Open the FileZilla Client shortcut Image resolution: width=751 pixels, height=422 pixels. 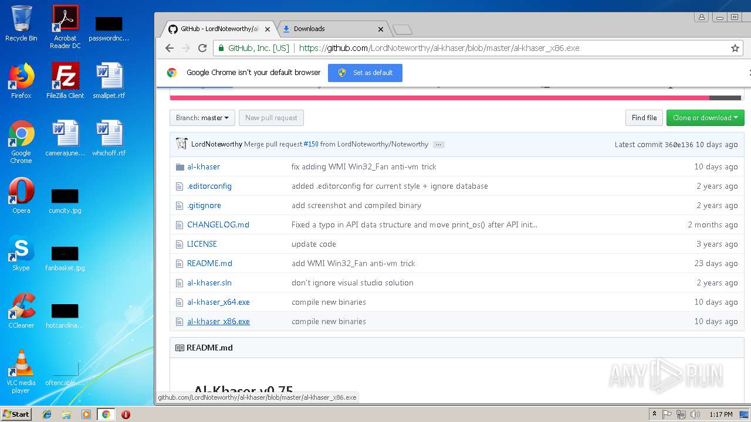pyautogui.click(x=65, y=81)
